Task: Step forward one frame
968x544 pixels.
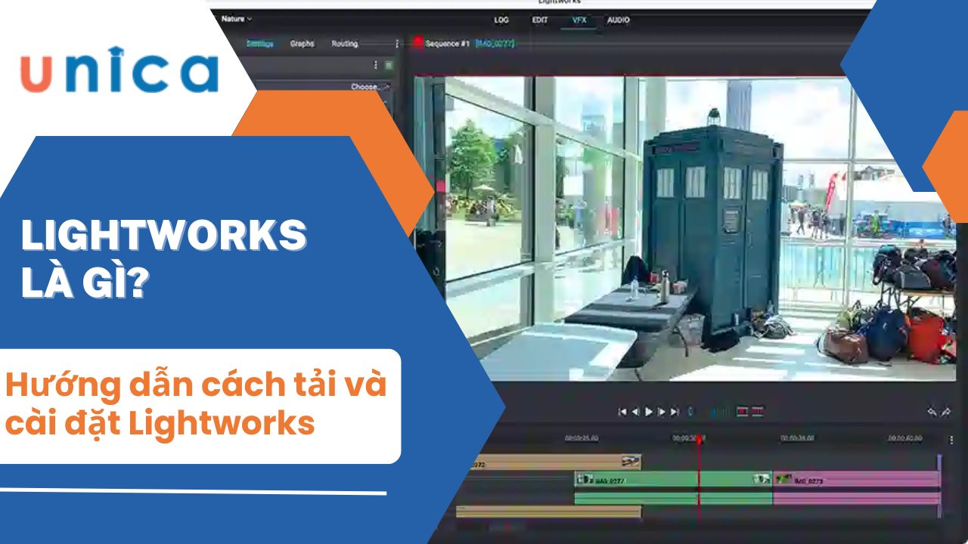Action: click(x=662, y=412)
